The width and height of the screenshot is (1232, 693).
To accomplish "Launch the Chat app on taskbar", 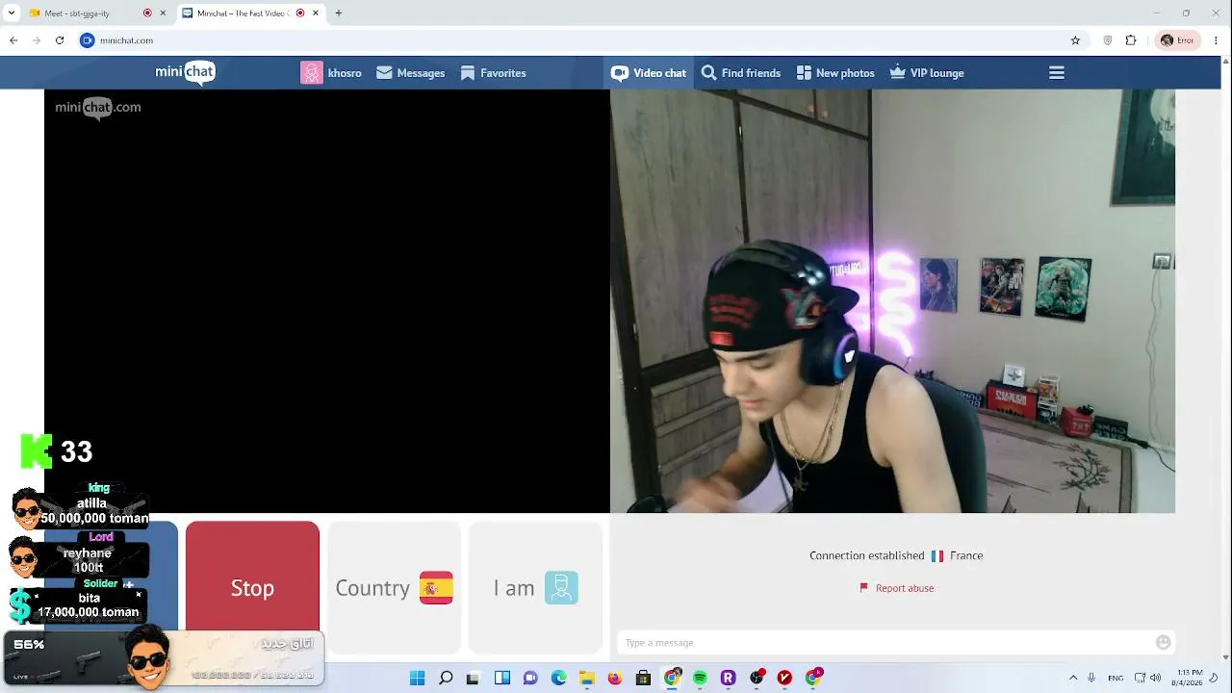I will coord(530,679).
